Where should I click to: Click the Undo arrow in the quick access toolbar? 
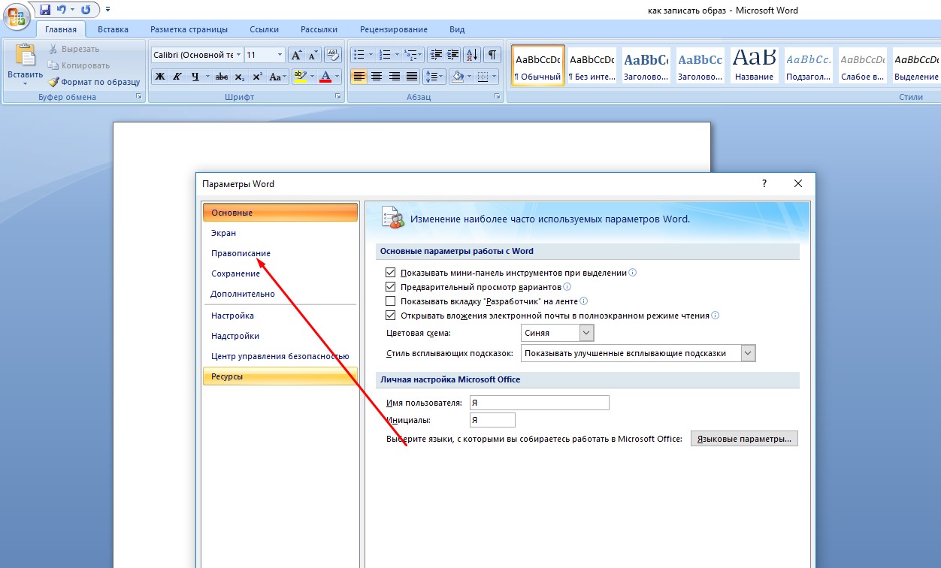[62, 10]
